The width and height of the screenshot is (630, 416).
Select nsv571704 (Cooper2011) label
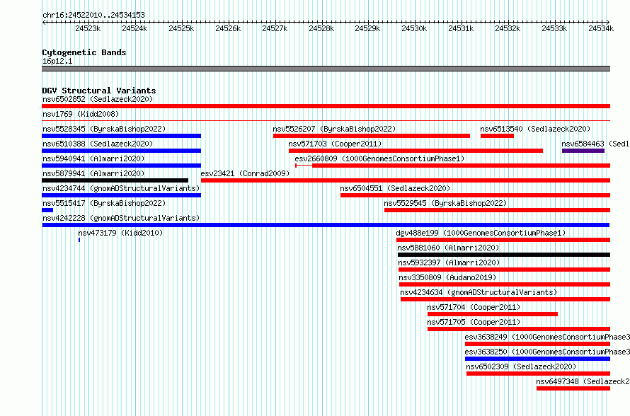tap(474, 307)
